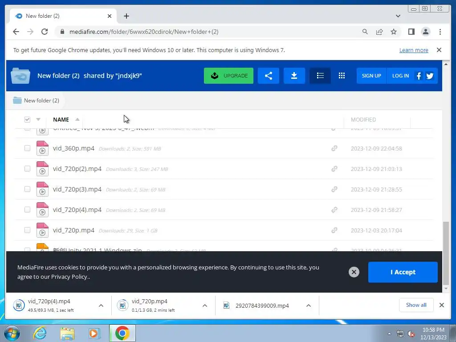
Task: Select the New folder (2) tab
Action: coord(63,16)
